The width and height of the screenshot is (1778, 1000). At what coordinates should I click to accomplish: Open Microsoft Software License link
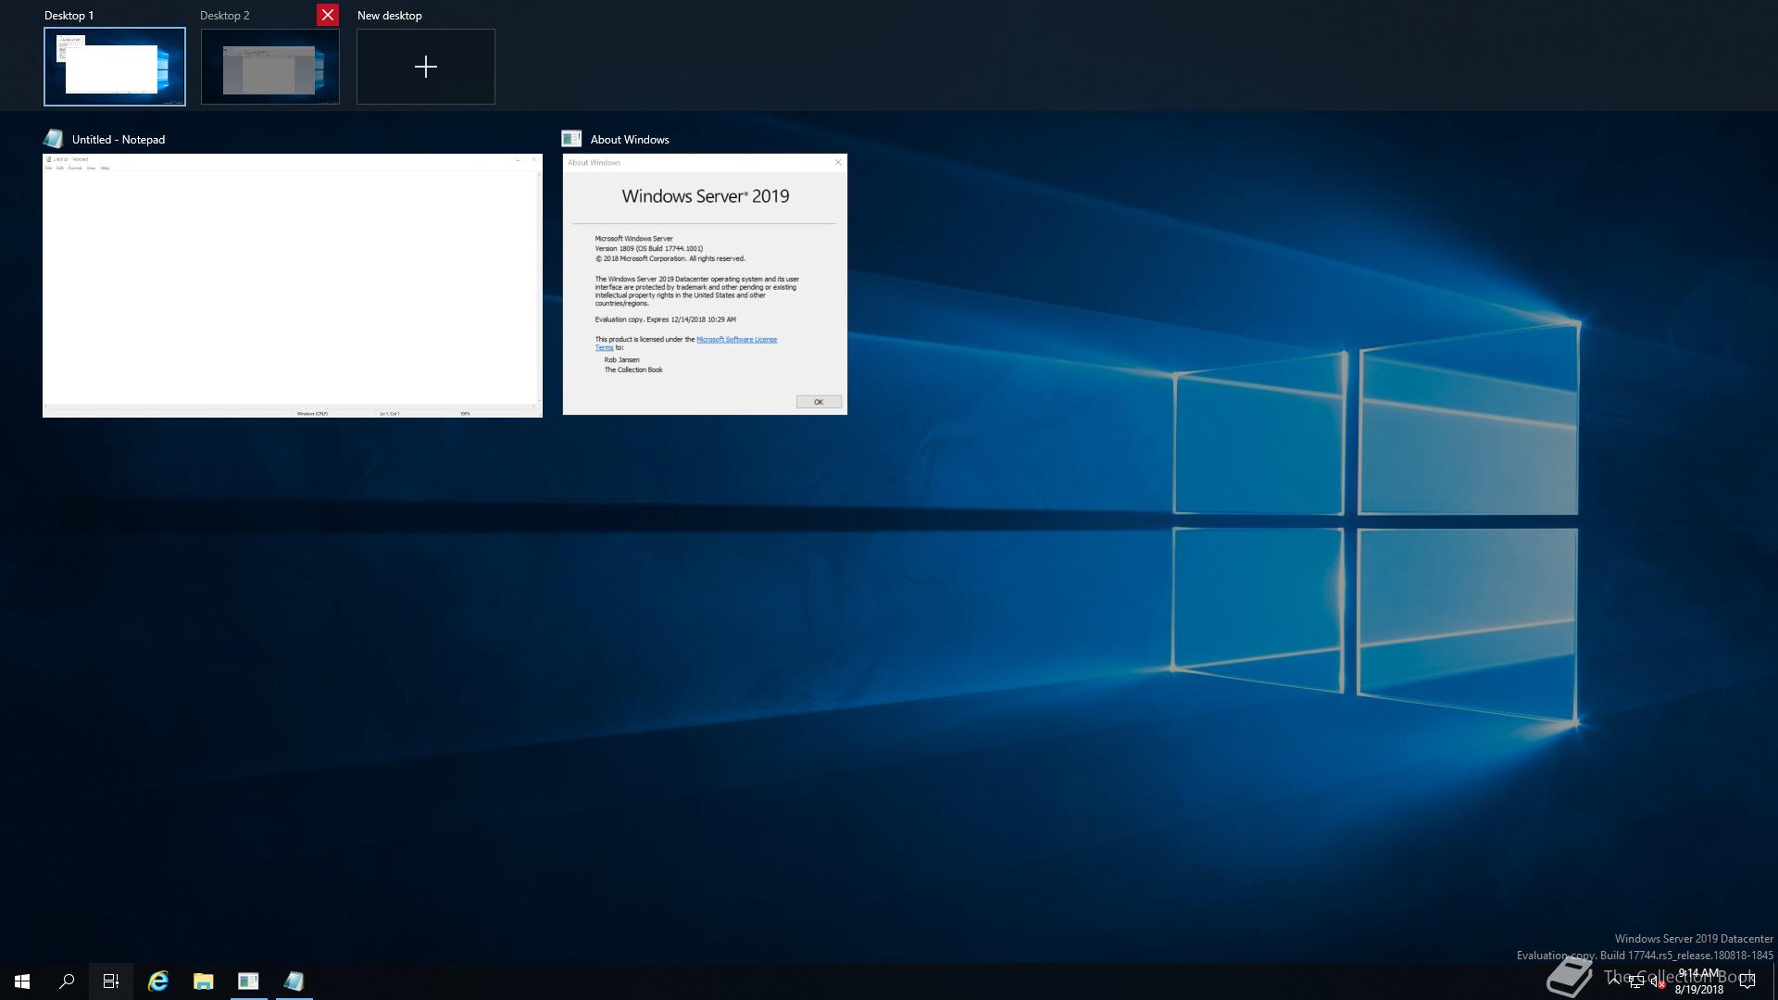736,340
